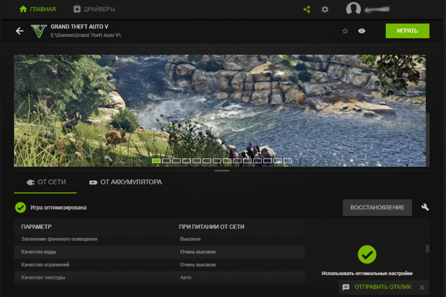Screen dimensions: 446x297
Task: Click the Качество текстуры parameter row
Action: pos(159,277)
